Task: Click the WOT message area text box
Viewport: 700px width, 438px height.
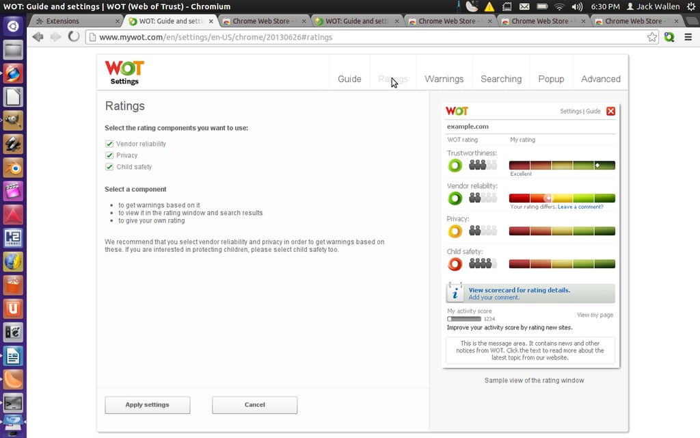Action: [x=530, y=350]
